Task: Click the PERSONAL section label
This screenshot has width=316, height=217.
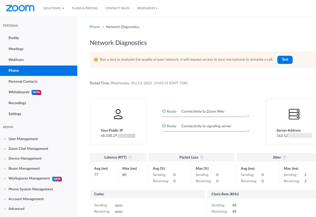Action: click(x=11, y=26)
